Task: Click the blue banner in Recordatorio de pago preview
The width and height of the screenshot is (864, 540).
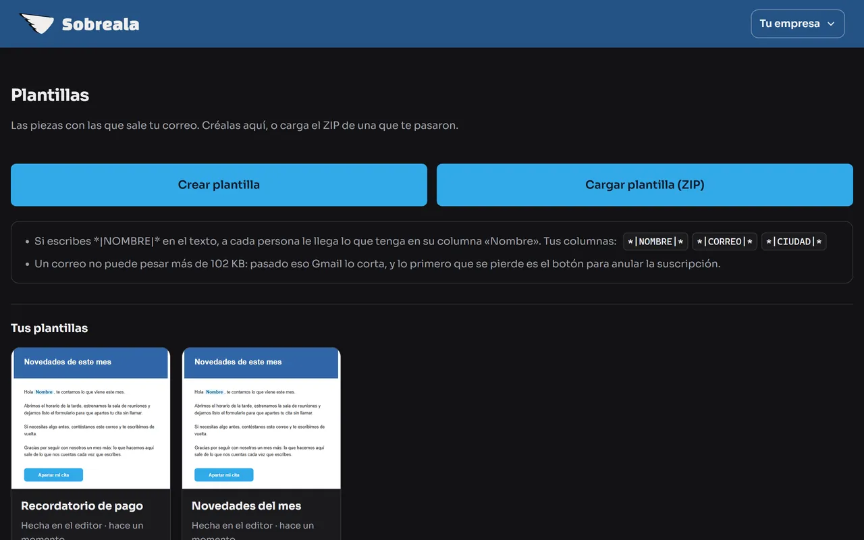Action: tap(90, 363)
